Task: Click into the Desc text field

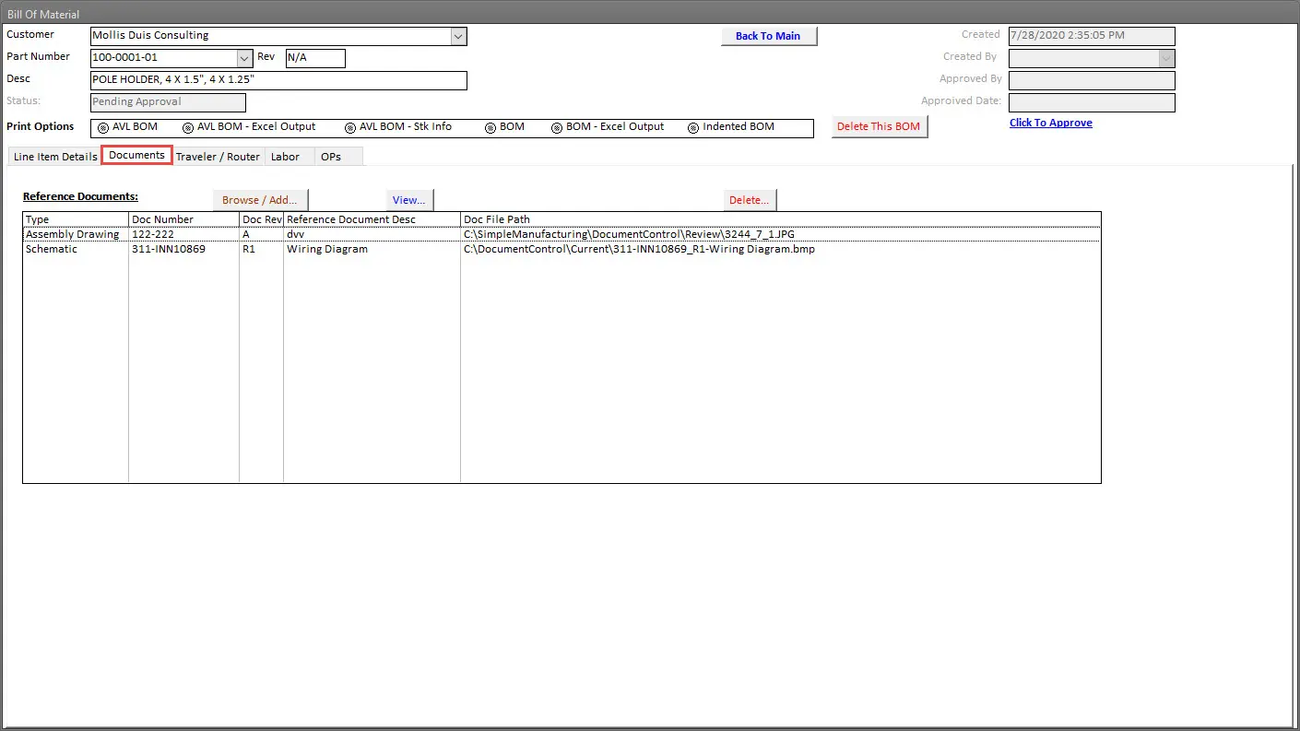Action: (x=278, y=80)
